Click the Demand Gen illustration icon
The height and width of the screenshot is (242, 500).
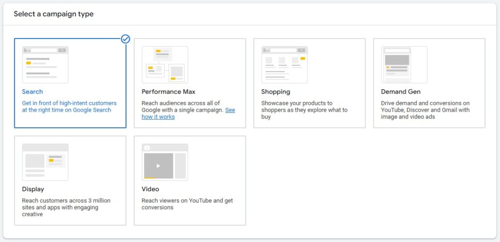[404, 64]
